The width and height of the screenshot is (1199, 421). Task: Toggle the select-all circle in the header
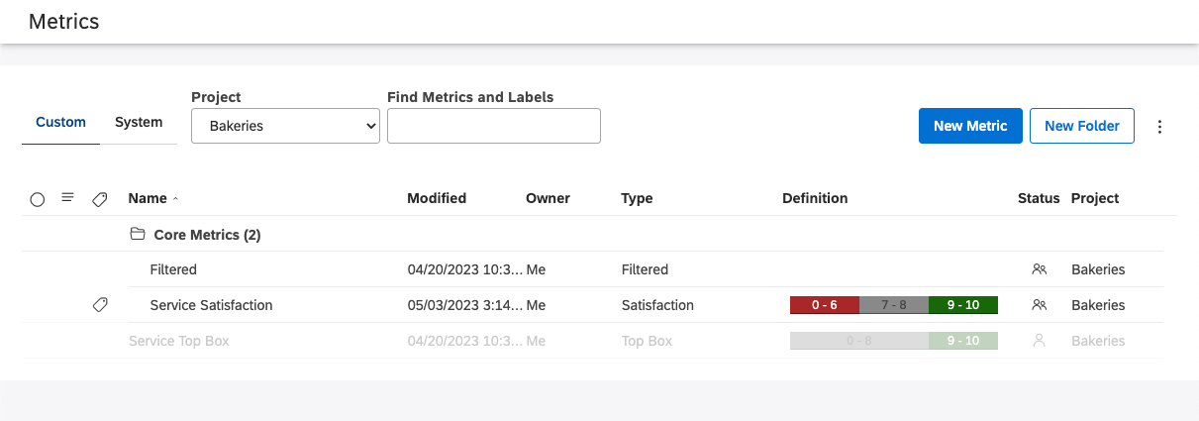38,199
